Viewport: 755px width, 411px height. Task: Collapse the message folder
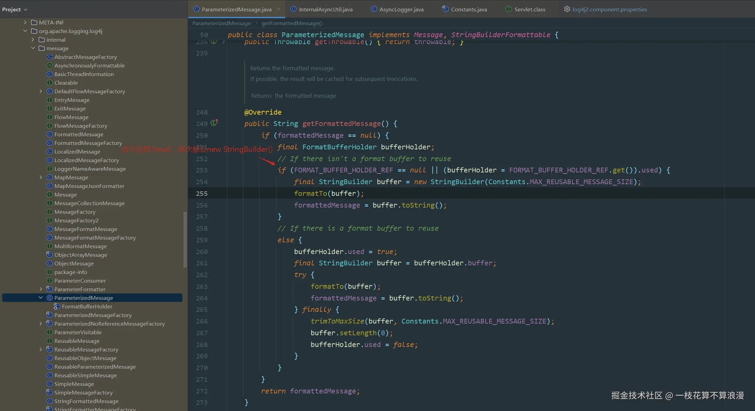point(33,48)
